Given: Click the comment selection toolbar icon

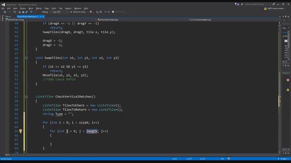Looking at the screenshot, I should (105, 12).
